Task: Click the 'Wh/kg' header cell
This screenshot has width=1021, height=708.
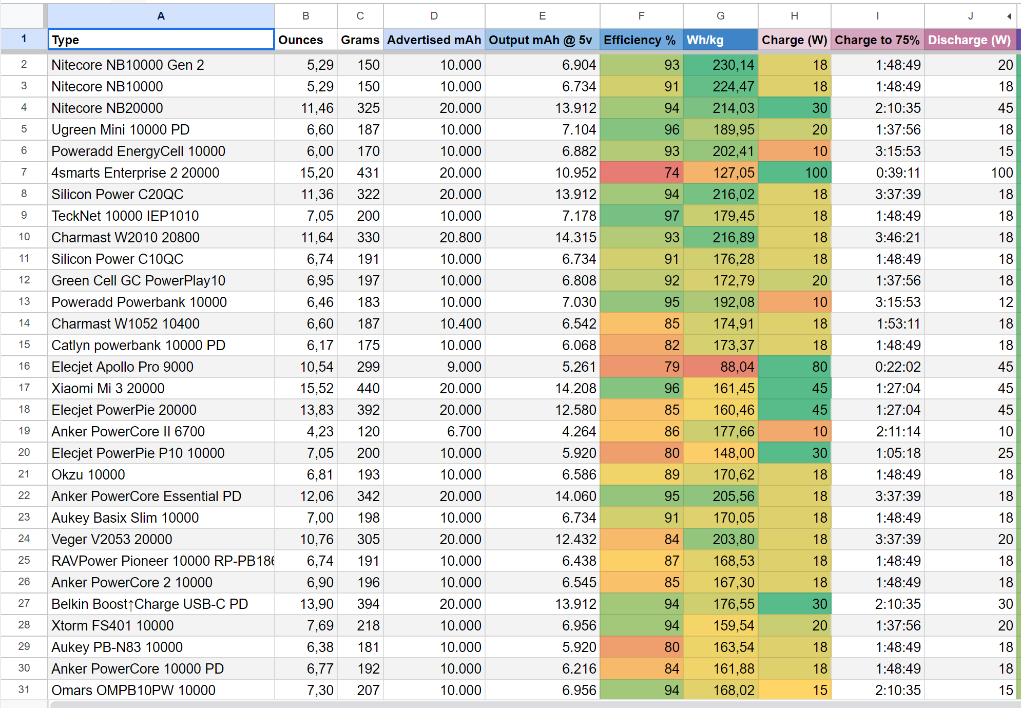Action: click(720, 40)
